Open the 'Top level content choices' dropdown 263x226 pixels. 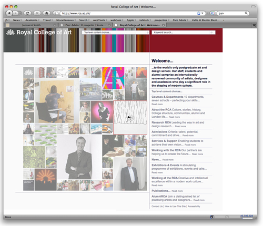115,33
